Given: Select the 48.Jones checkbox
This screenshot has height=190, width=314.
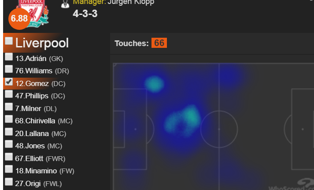Looking at the screenshot, I should coord(9,144).
